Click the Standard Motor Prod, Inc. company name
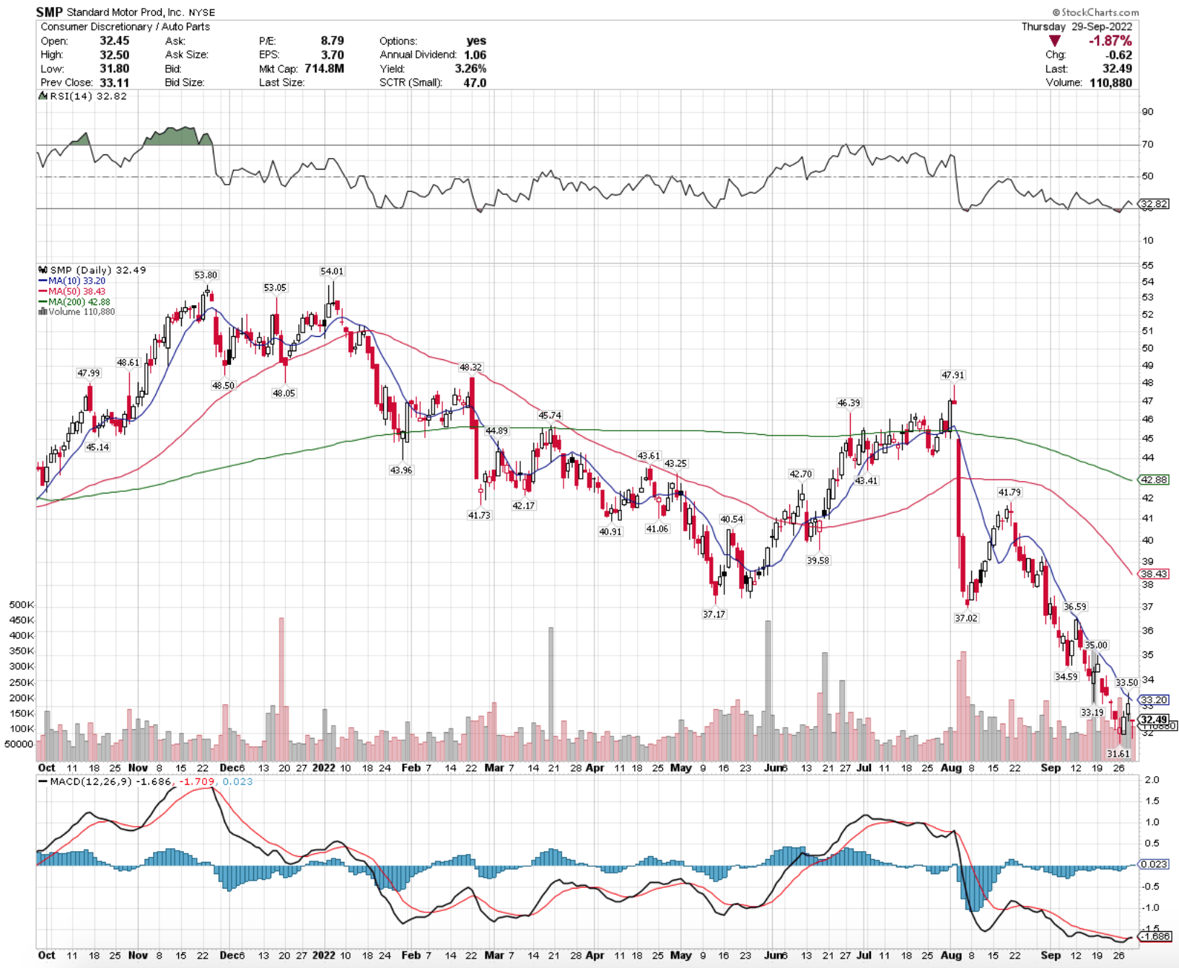 point(125,12)
